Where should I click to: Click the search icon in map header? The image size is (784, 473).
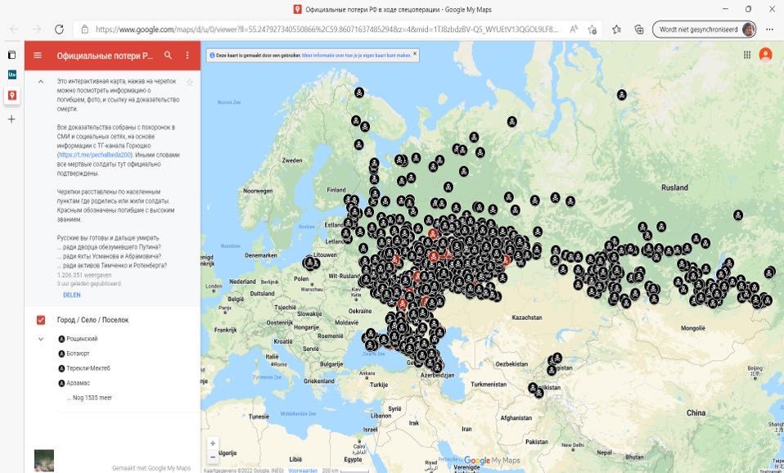[x=168, y=55]
